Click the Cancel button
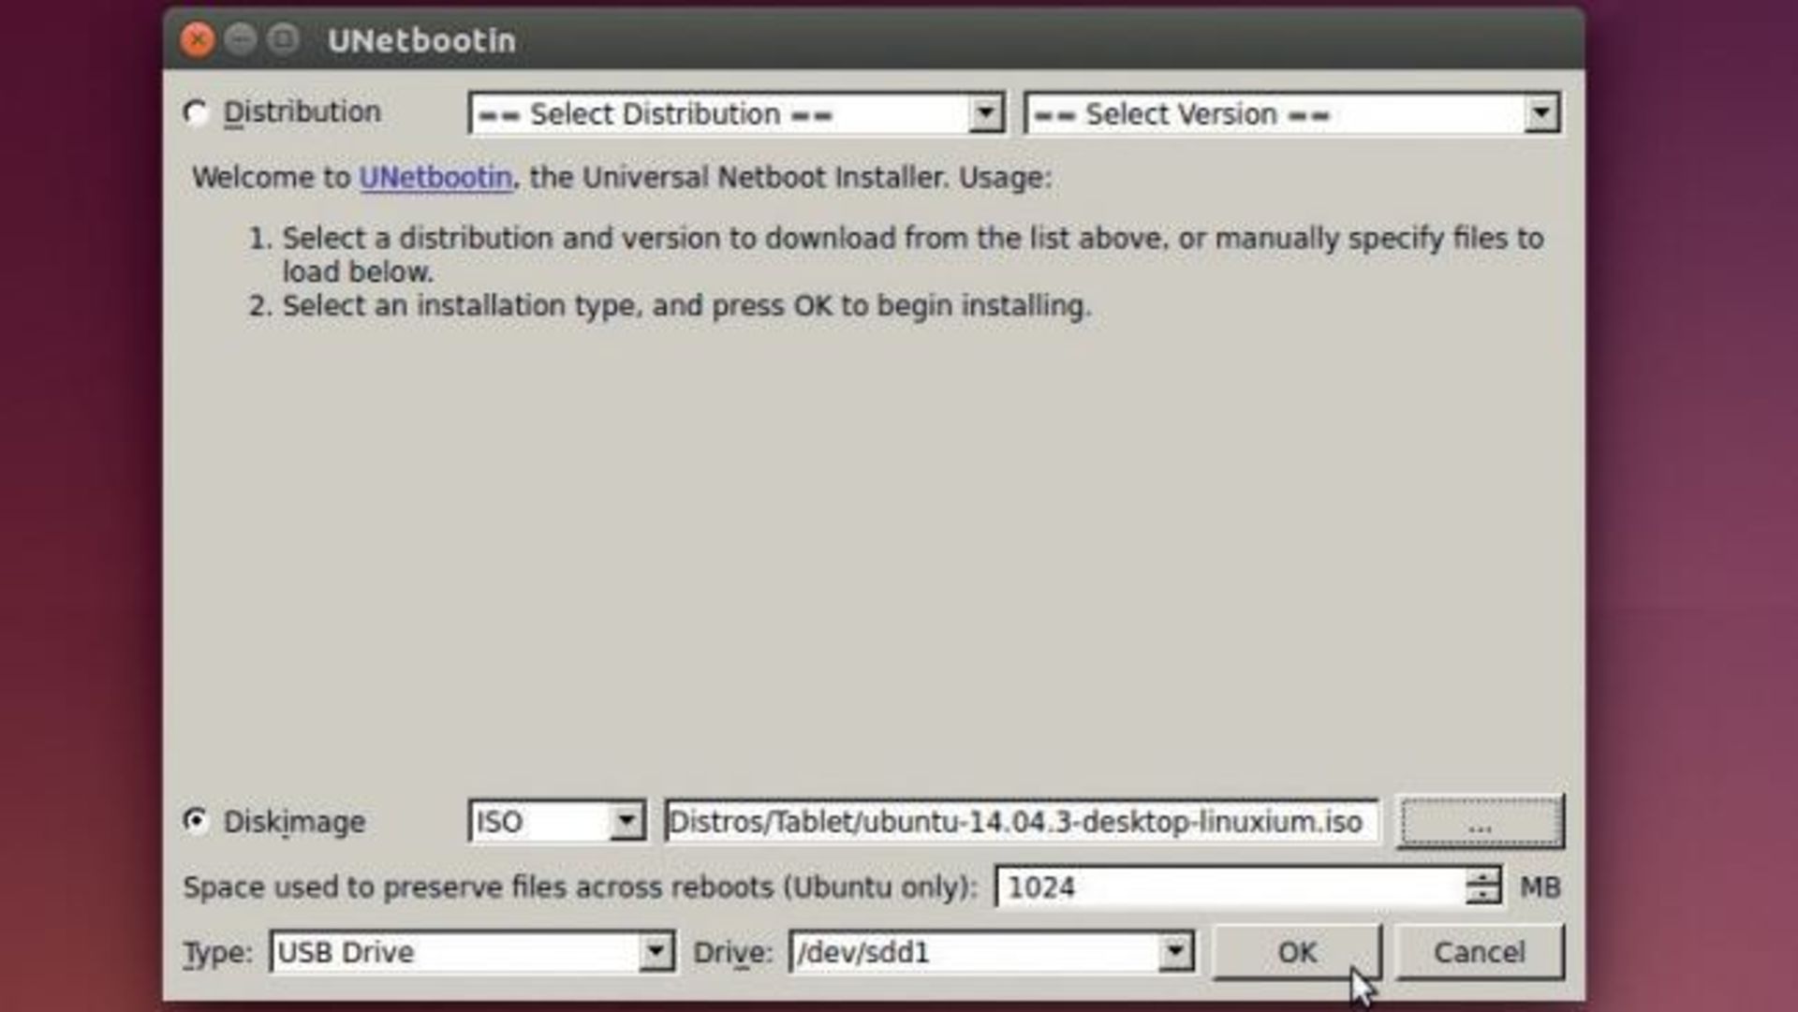The height and width of the screenshot is (1012, 1798). [1480, 952]
